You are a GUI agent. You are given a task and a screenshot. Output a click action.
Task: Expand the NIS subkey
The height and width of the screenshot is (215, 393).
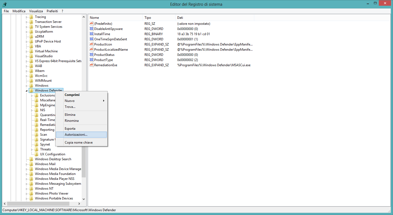point(32,110)
